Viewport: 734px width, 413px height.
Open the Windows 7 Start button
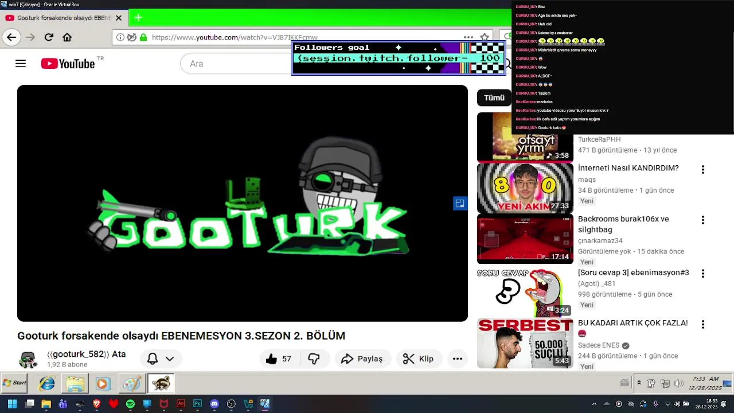tap(15, 383)
